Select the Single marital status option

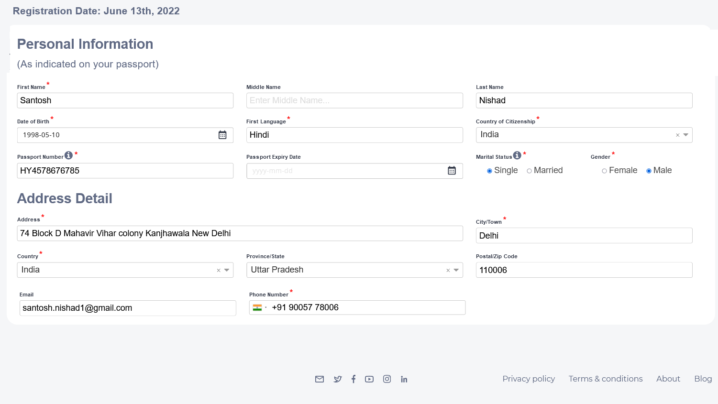click(x=489, y=171)
